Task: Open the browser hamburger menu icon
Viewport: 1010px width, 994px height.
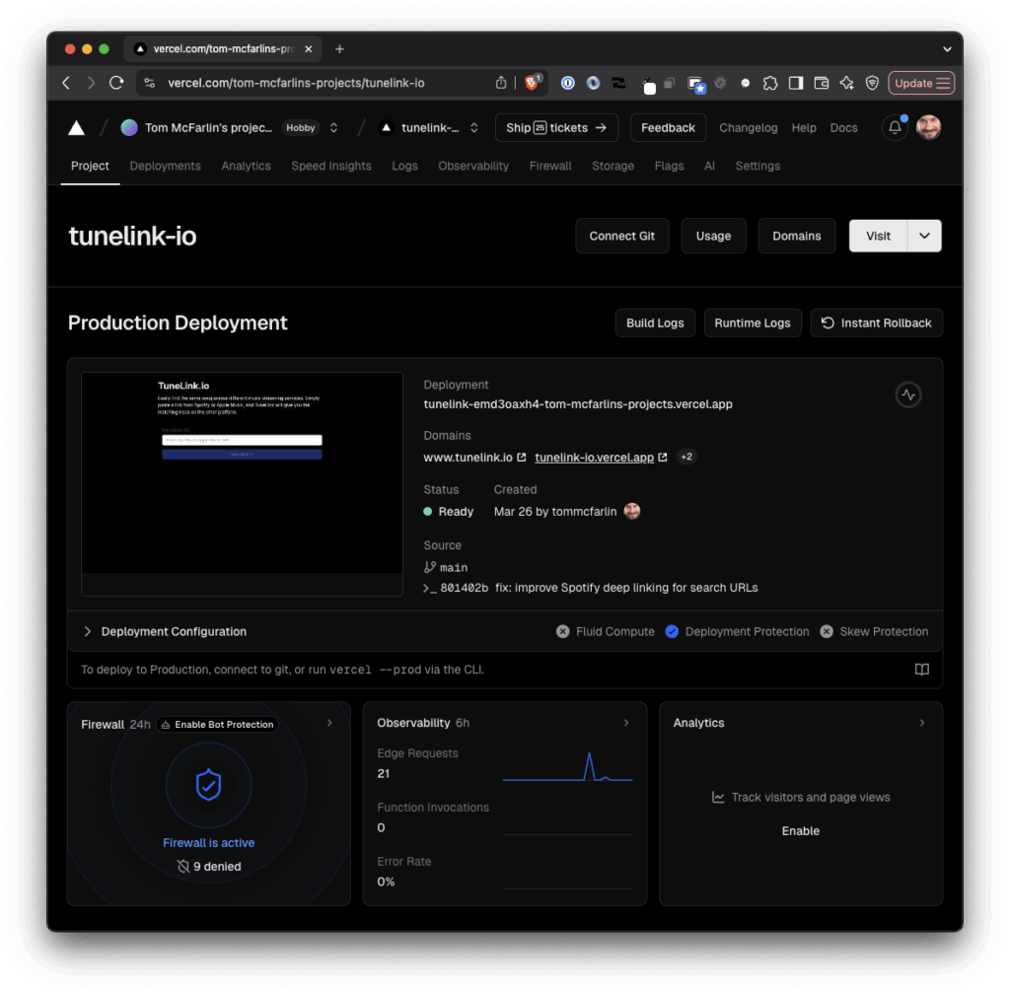Action: (x=944, y=83)
